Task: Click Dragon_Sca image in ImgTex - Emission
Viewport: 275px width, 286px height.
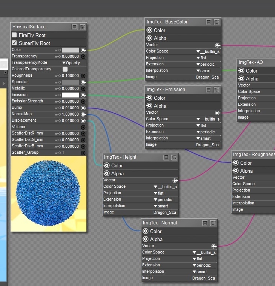Action: 207,145
